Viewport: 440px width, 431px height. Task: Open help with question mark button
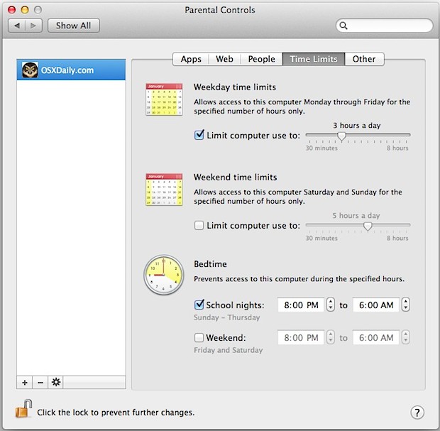[x=417, y=413]
